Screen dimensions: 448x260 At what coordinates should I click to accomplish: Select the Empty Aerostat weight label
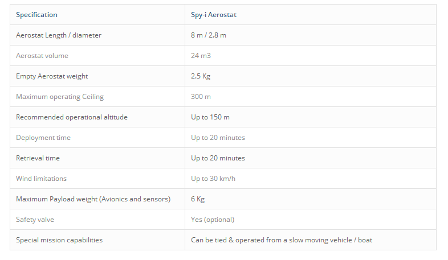tap(52, 76)
